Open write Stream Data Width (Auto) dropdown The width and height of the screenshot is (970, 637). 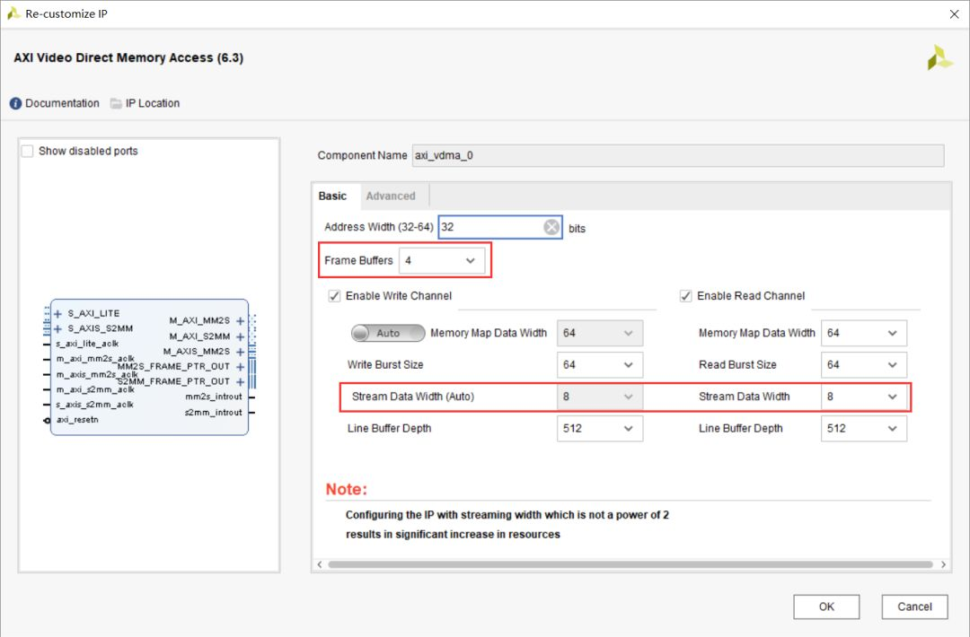(599, 397)
